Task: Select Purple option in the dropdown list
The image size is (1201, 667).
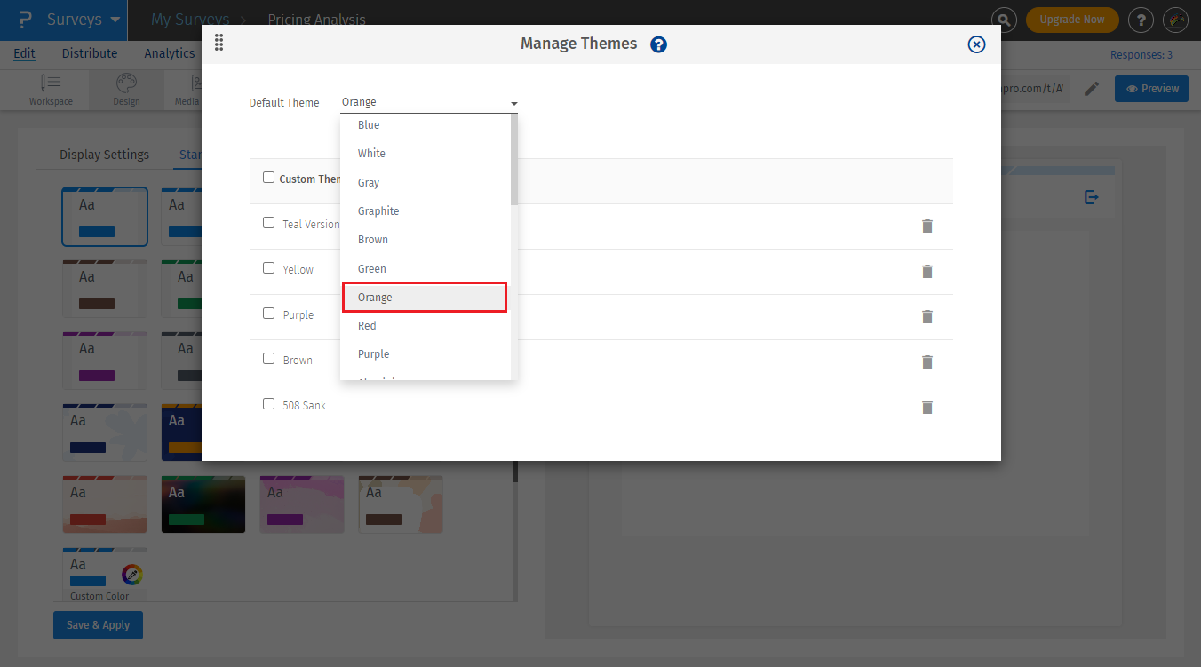Action: click(426, 354)
